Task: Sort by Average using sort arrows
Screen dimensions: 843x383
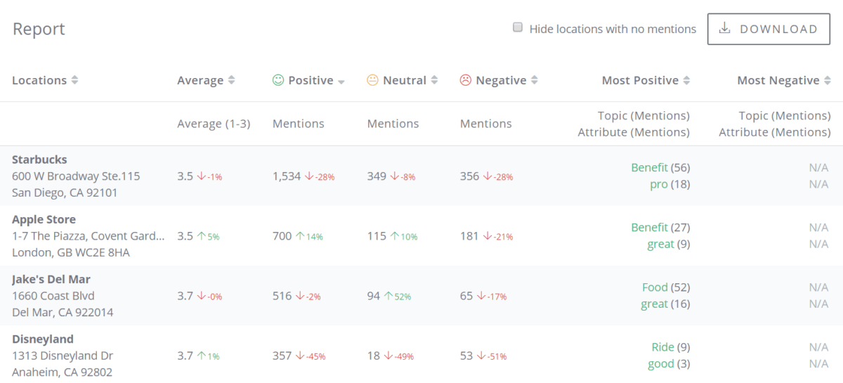Action: (232, 80)
